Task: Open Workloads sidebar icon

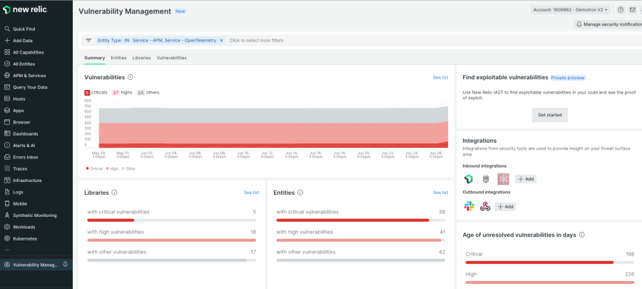Action: click(7, 227)
